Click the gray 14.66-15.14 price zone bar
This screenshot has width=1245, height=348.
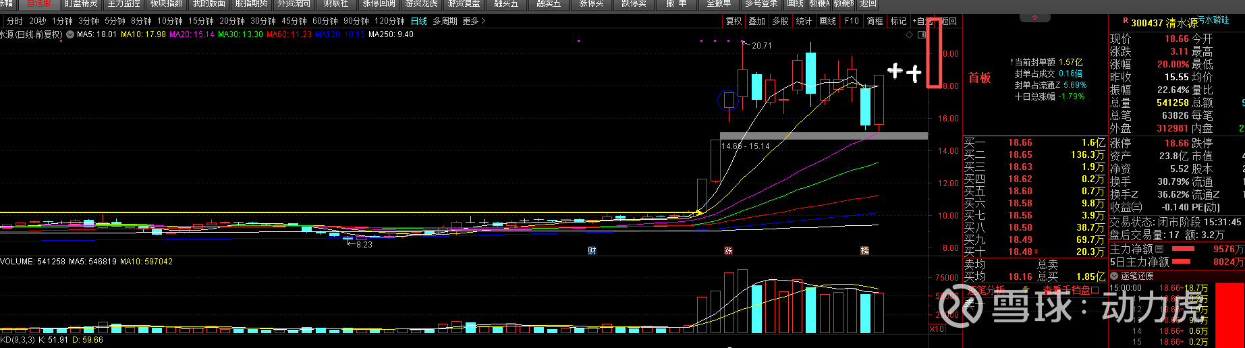(x=823, y=136)
